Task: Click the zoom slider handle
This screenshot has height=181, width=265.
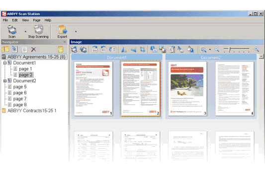Action: click(x=230, y=49)
